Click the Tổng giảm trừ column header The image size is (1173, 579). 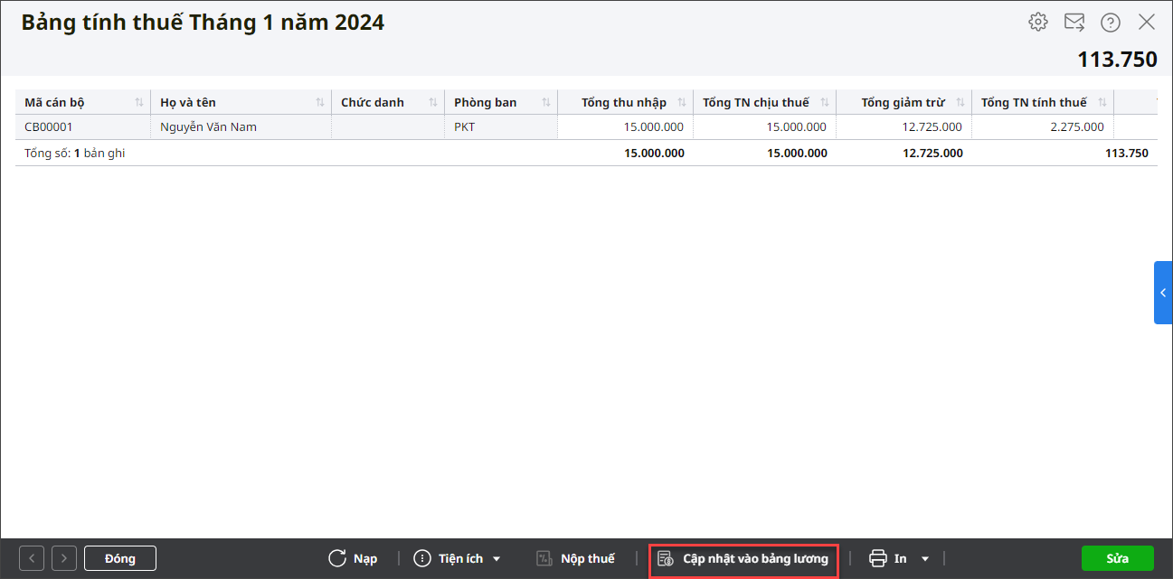click(903, 102)
